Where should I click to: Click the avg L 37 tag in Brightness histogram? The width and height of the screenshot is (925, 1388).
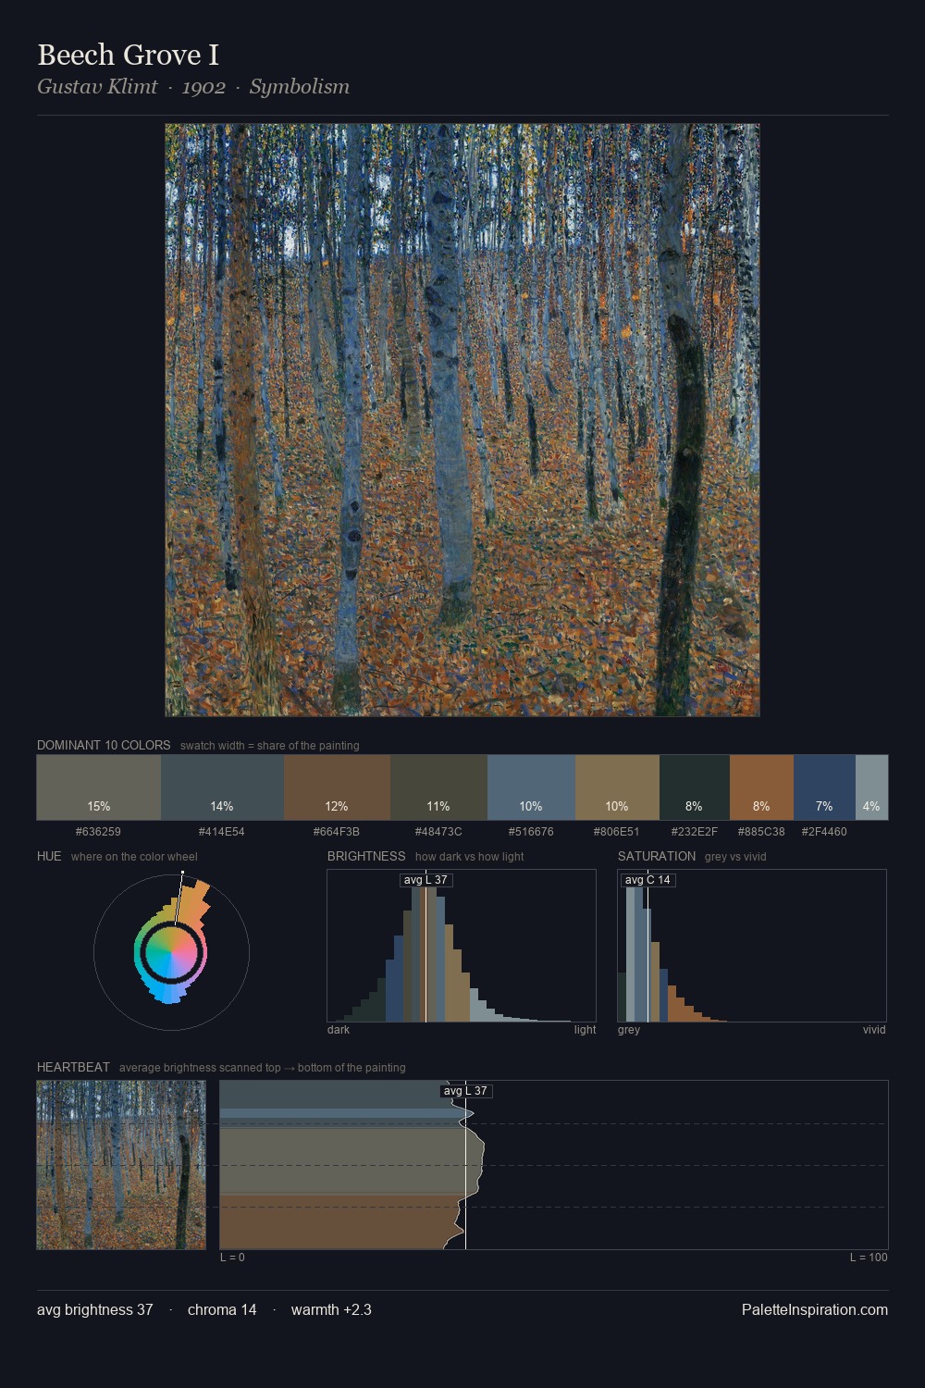click(425, 880)
